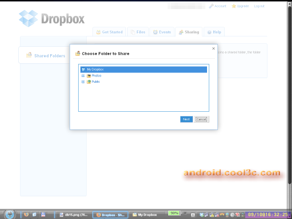
Task: Select the Photos folder
Action: coord(96,76)
